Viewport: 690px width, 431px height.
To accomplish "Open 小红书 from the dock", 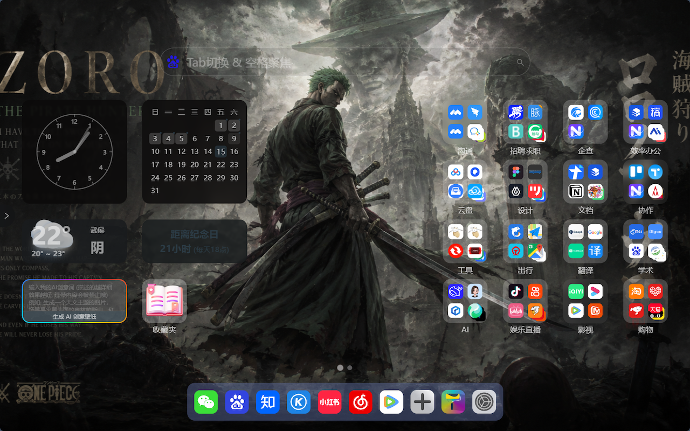I will 329,402.
